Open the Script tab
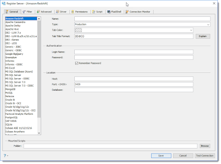The image size is (221, 164). pos(98,11)
